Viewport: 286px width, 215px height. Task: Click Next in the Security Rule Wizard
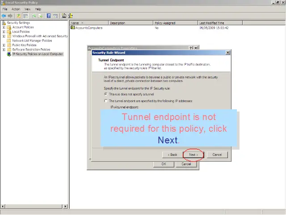point(193,155)
